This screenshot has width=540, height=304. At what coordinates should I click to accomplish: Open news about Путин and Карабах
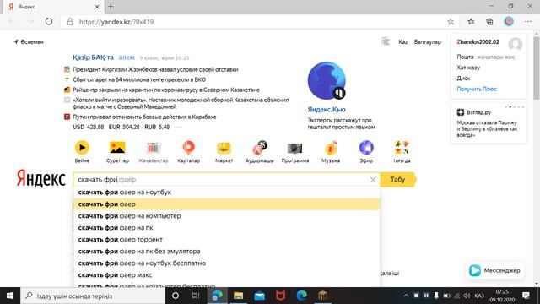click(x=144, y=117)
